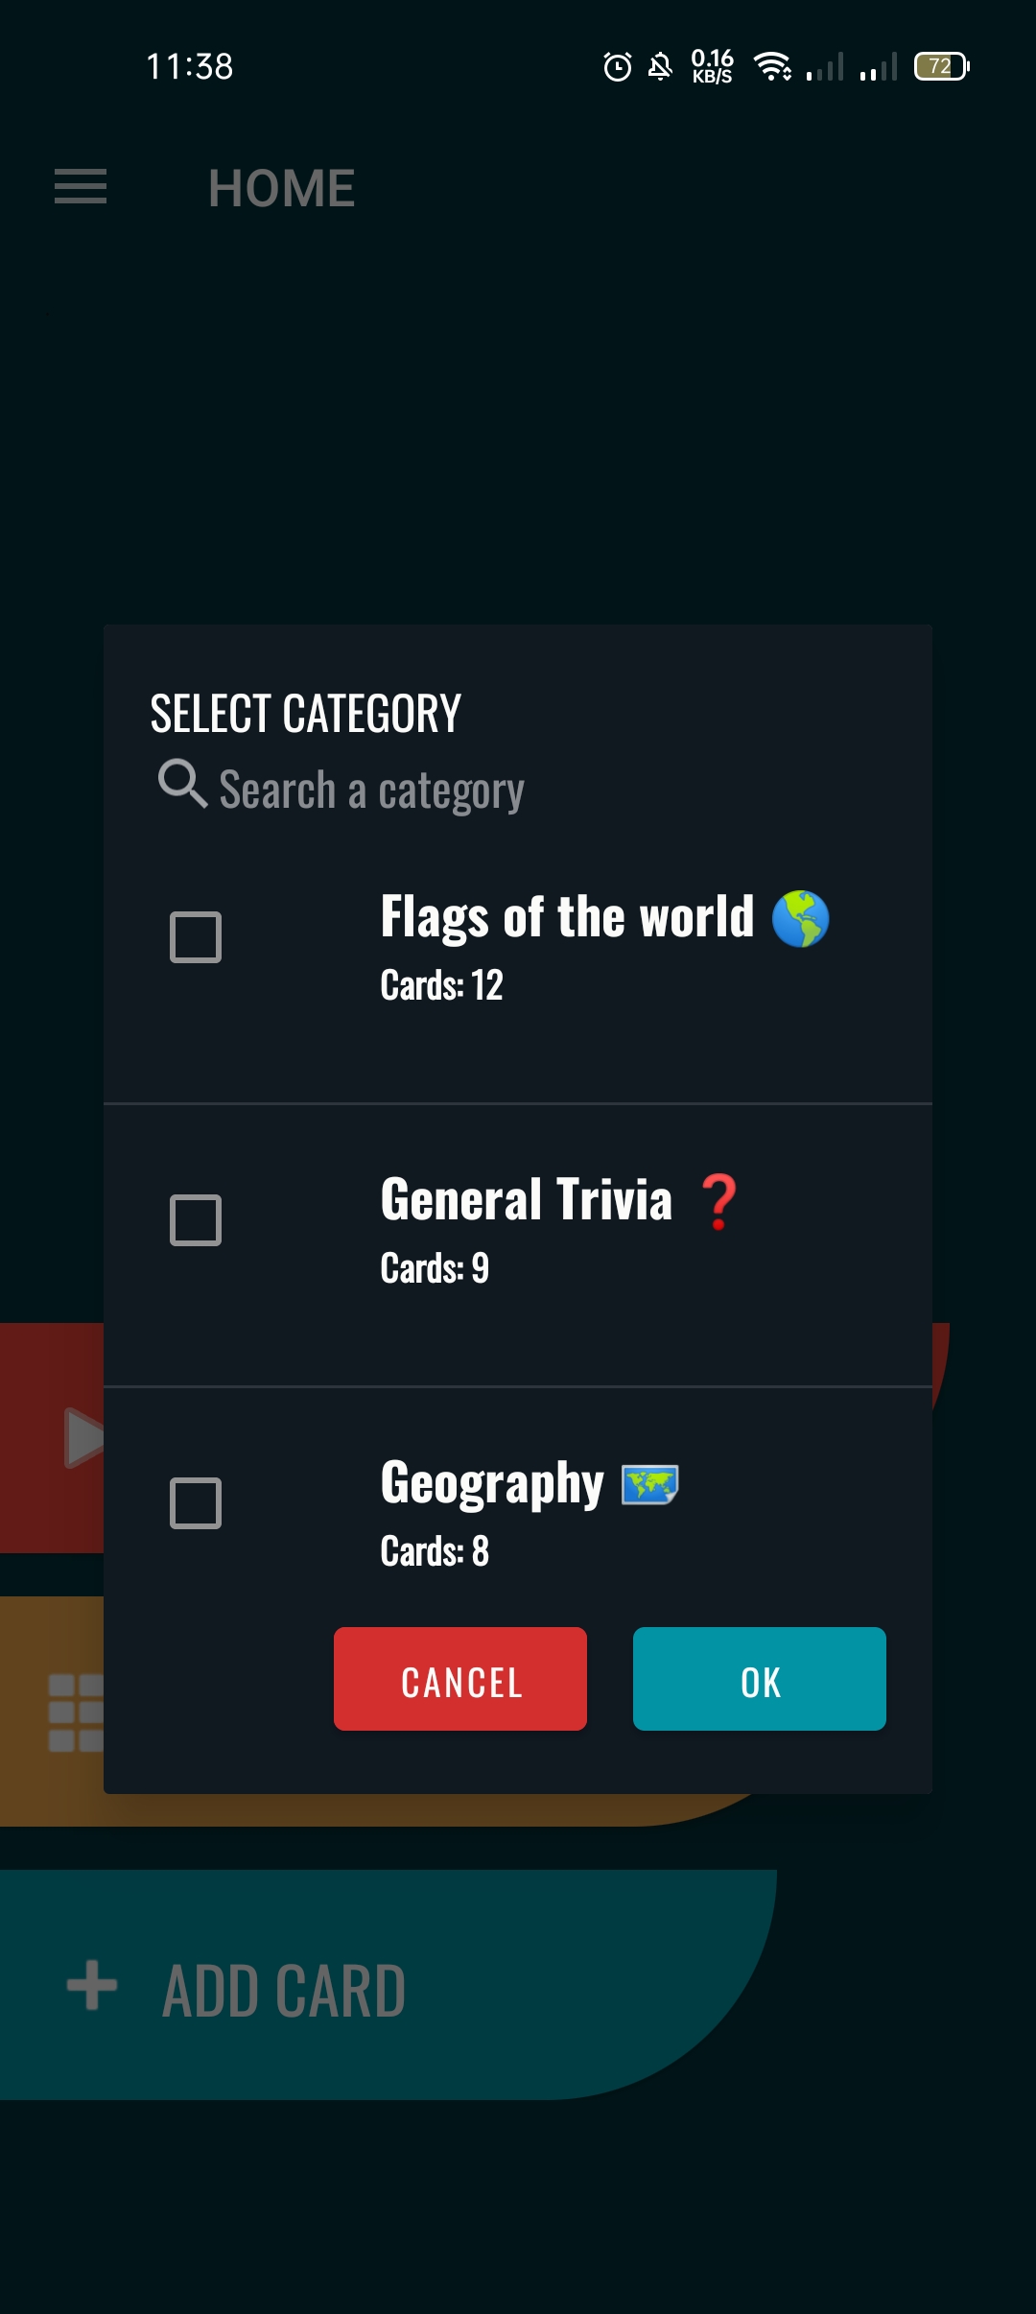Tap the world map icon beside Geography
The image size is (1036, 2314).
pos(650,1484)
